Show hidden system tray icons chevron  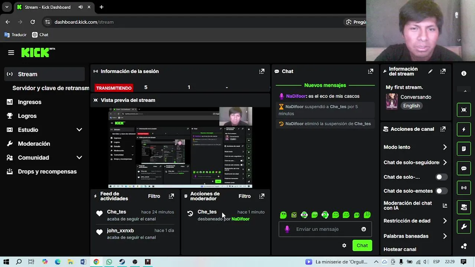(376, 262)
